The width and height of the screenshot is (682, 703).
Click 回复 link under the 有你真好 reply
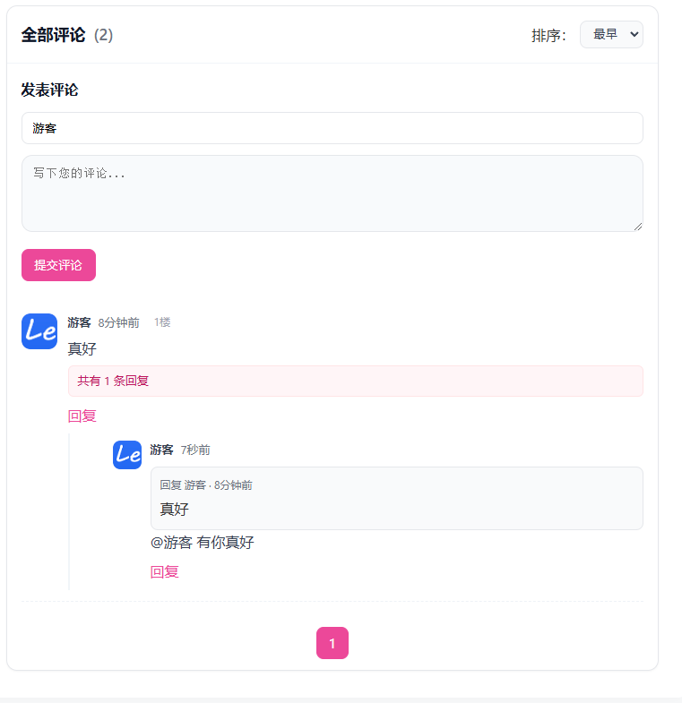[x=165, y=571]
